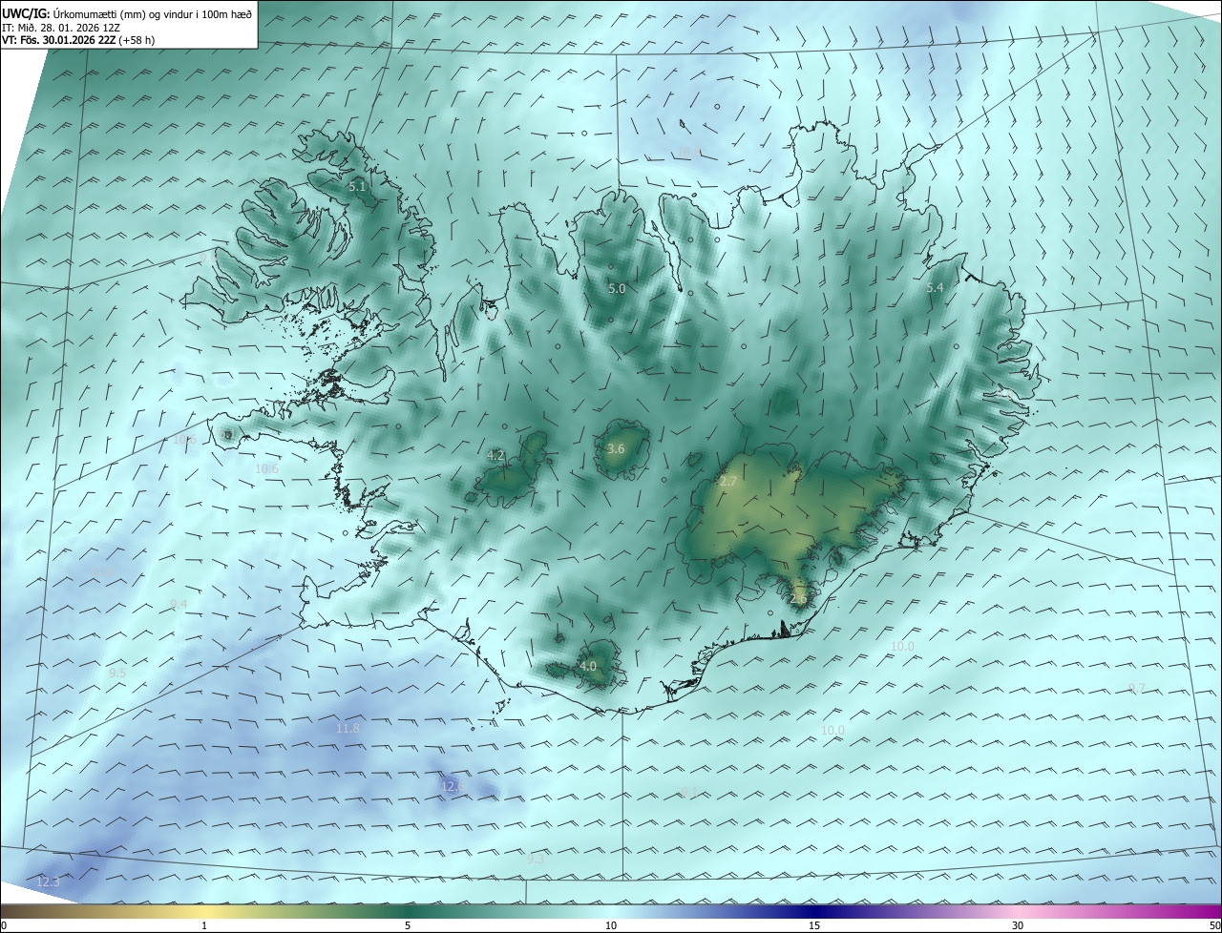Click the 2.7 value on Vatnajökull

(x=727, y=482)
